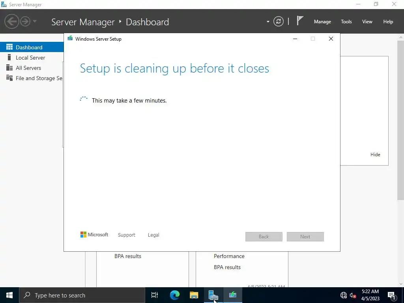Close the Windows Server Setup window
The image size is (404, 303).
(x=331, y=39)
